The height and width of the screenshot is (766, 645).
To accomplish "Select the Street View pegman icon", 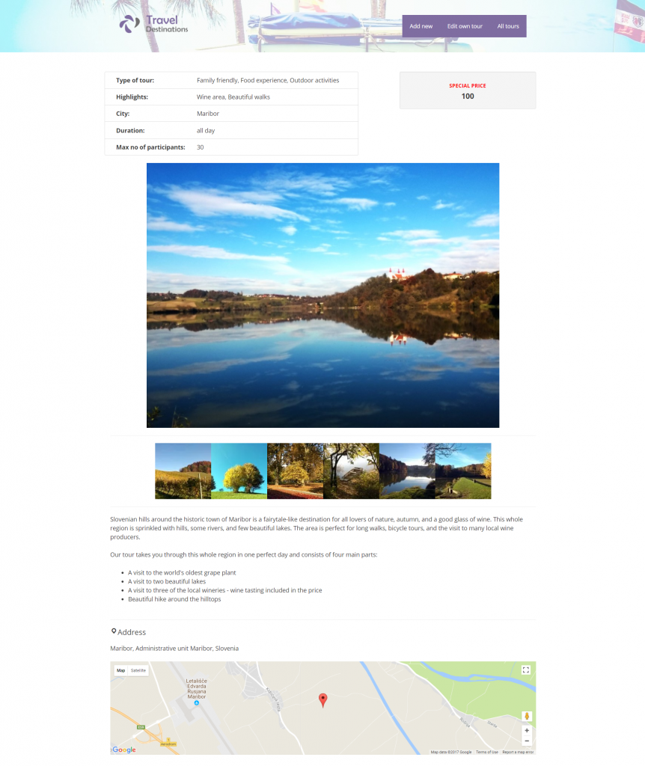I will pyautogui.click(x=527, y=716).
